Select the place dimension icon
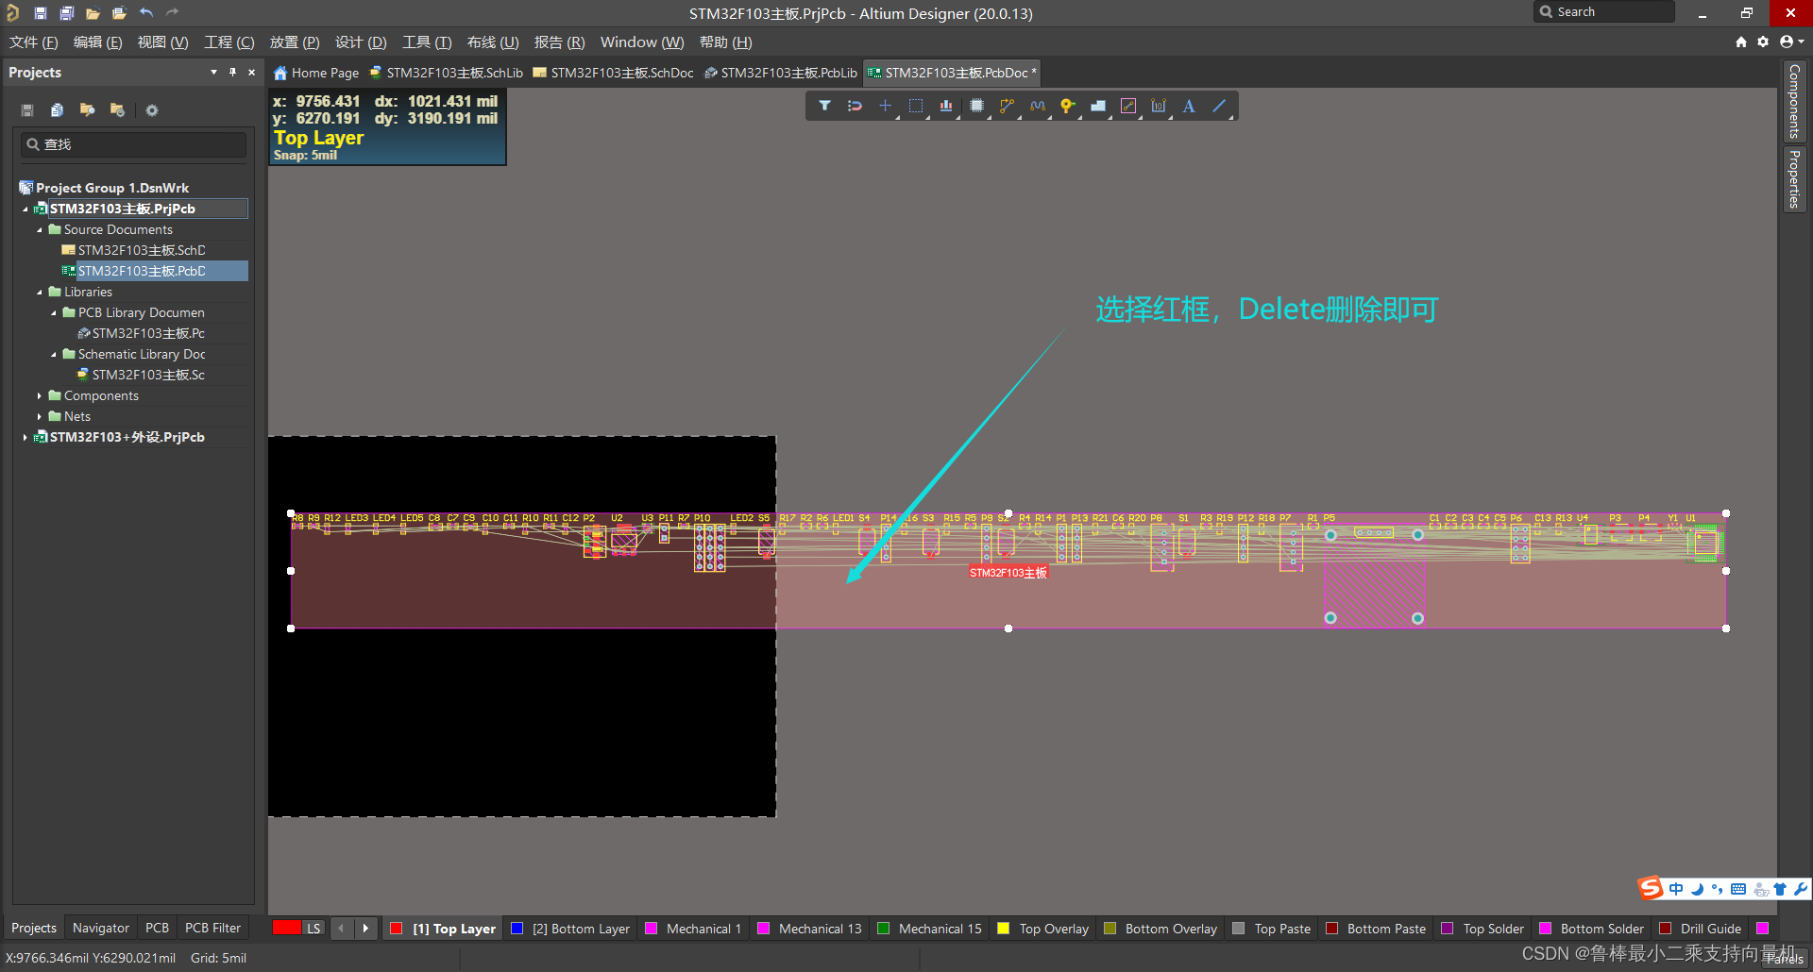Image resolution: width=1813 pixels, height=972 pixels. click(1158, 106)
